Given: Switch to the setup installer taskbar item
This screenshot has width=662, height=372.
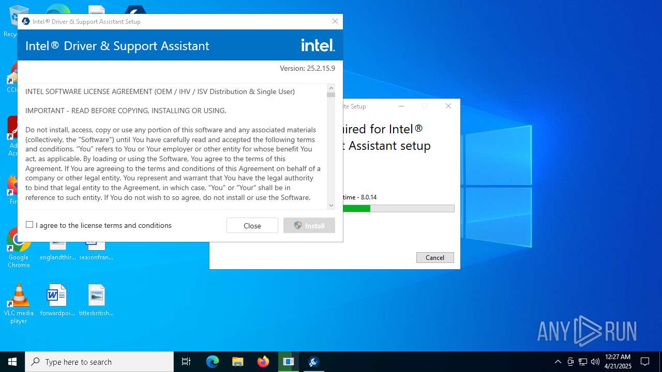Looking at the screenshot, I should (288, 362).
